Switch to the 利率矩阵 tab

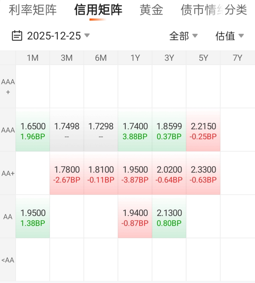click(x=33, y=10)
